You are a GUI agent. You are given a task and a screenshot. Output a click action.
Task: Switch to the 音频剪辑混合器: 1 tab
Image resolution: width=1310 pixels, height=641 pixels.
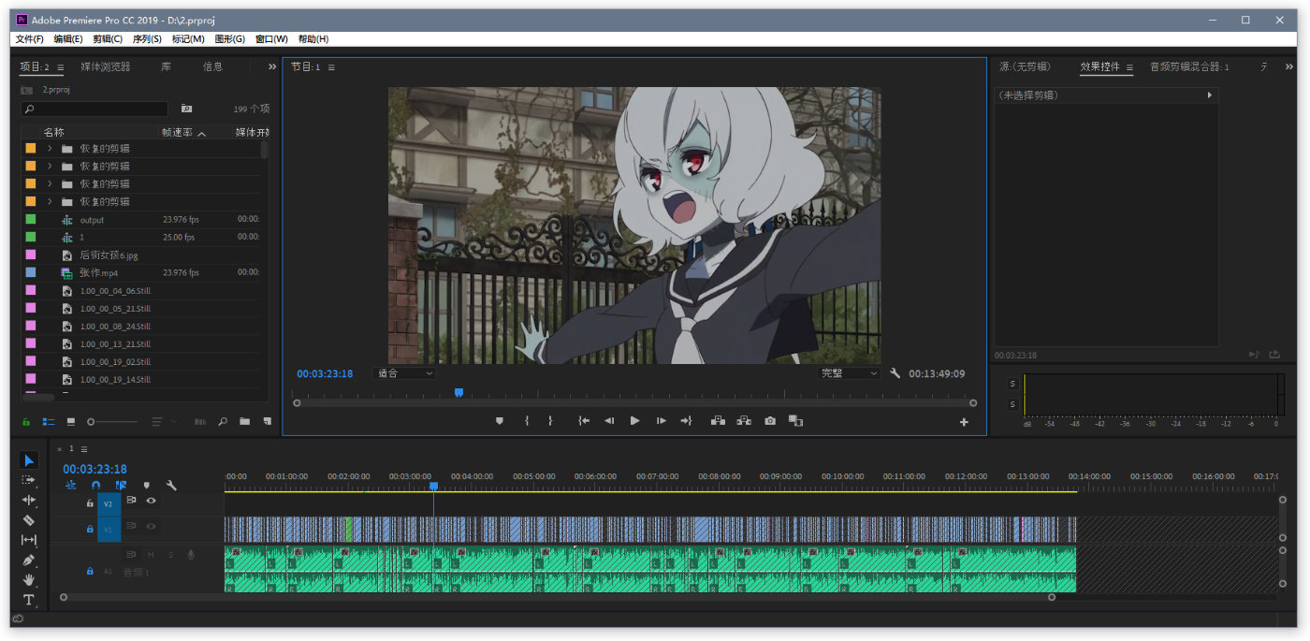coord(1189,67)
